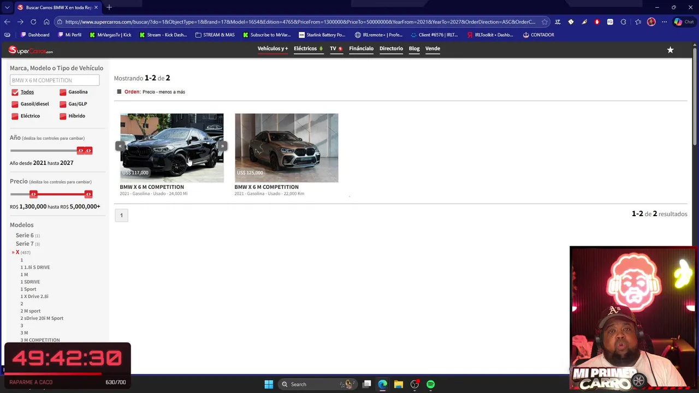
Task: Open the Dashboard bookmark
Action: point(35,35)
